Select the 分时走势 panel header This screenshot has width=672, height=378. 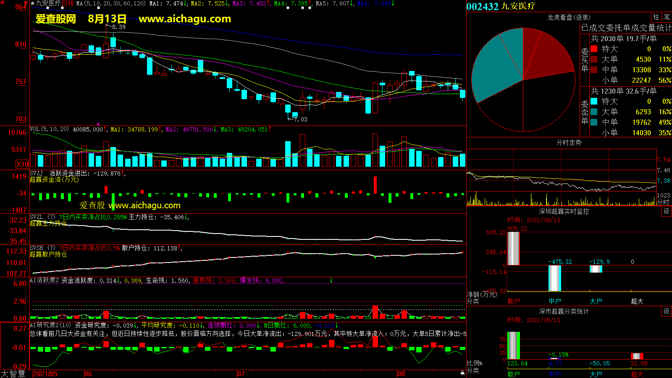569,143
